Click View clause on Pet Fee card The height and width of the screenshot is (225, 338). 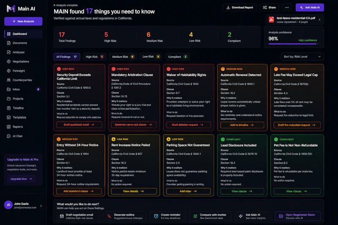point(297,191)
